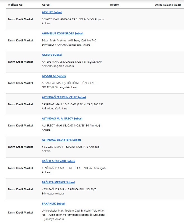The height and width of the screenshot is (223, 184).
Task: Click the Mağaza Adı column header
Action: coord(15,5)
